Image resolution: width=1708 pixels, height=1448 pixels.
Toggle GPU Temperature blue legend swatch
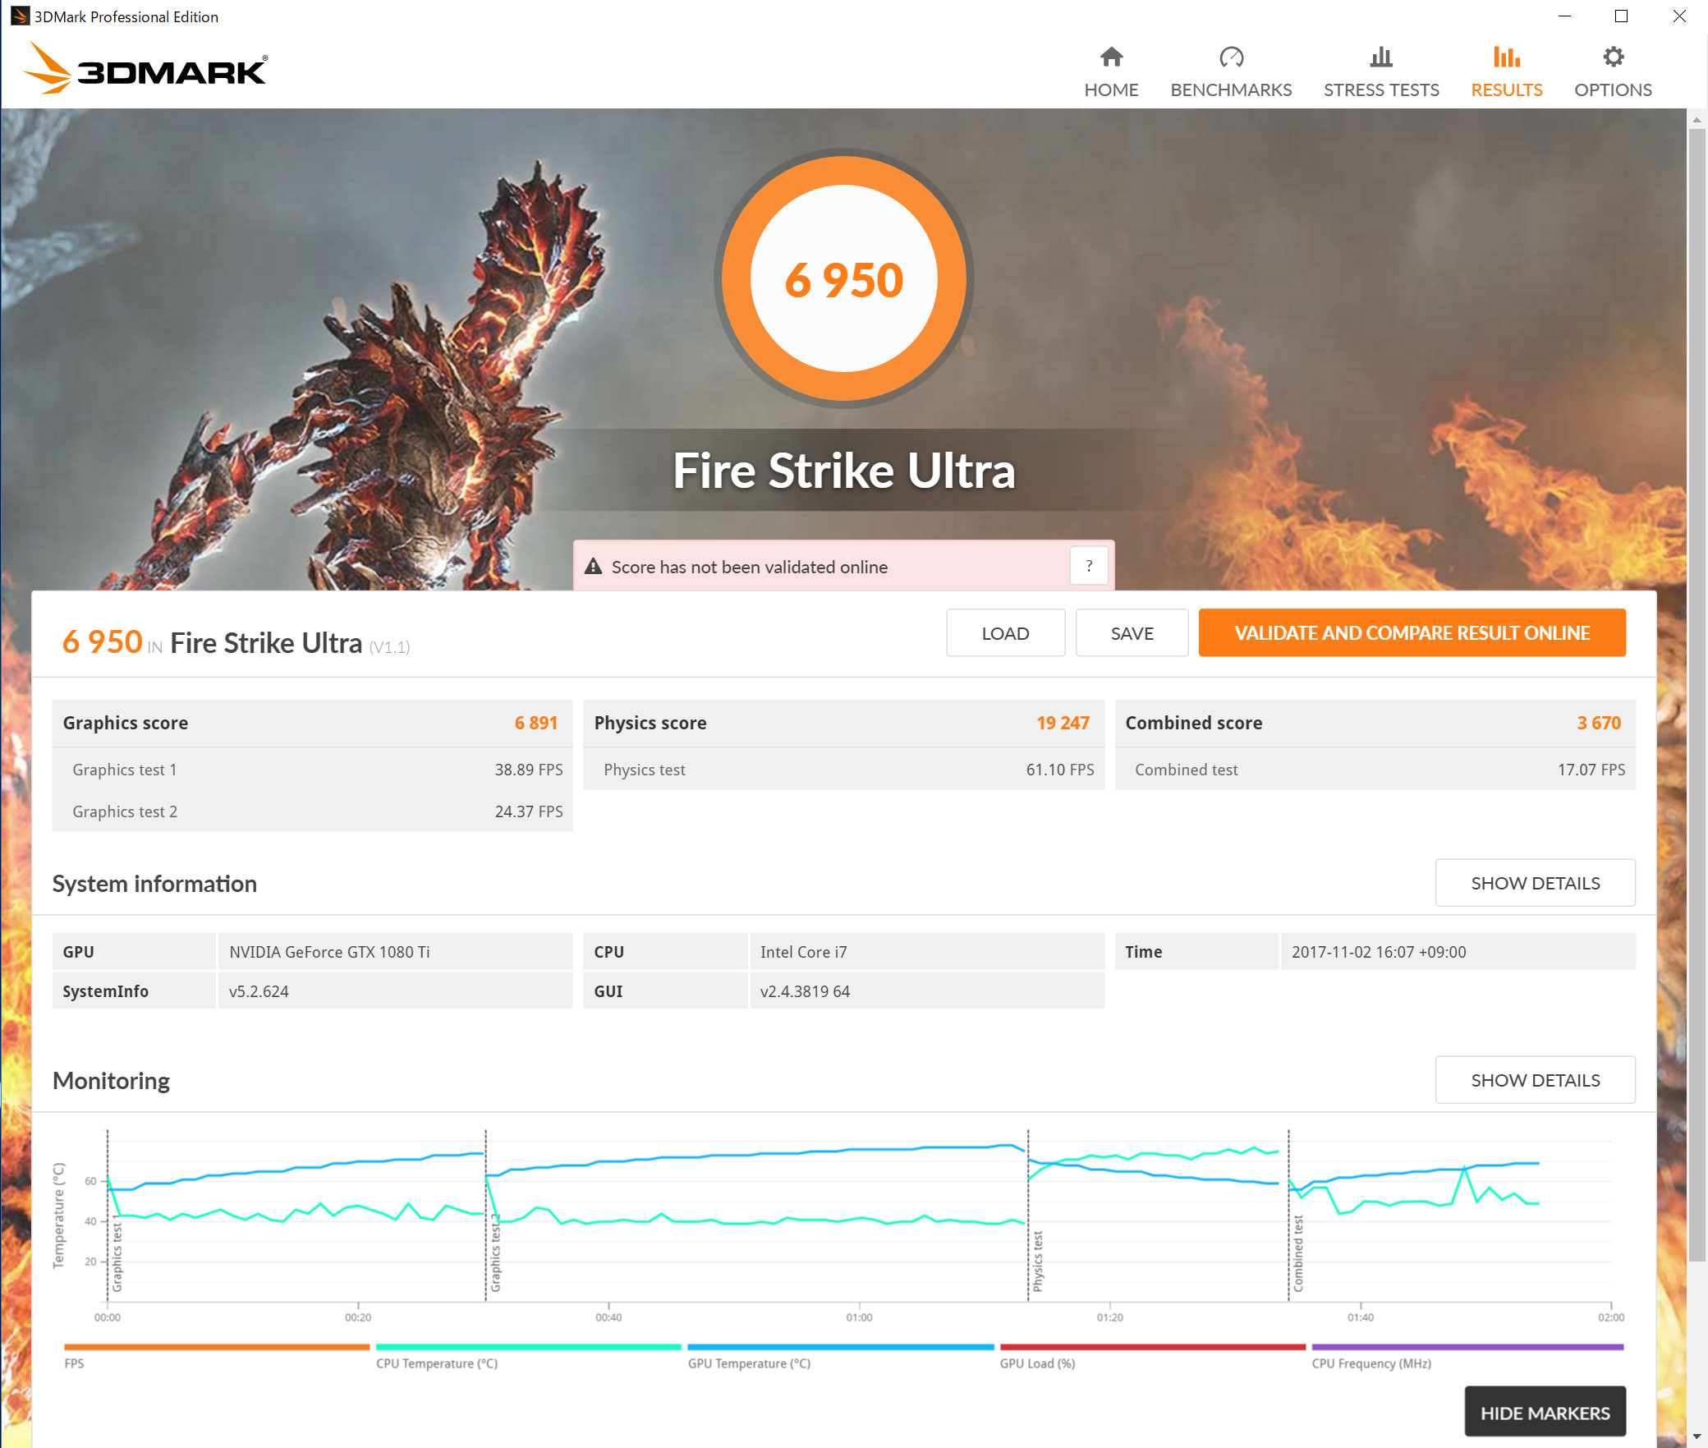tap(840, 1347)
